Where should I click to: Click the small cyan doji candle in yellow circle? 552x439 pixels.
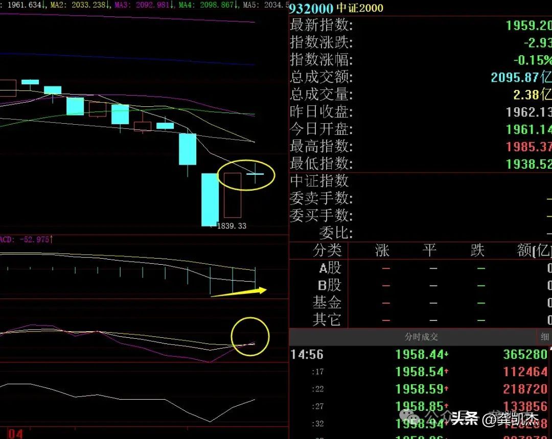(255, 174)
